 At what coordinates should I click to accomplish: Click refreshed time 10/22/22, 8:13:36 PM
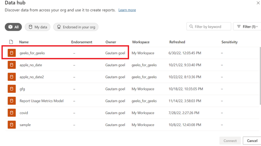185,77
